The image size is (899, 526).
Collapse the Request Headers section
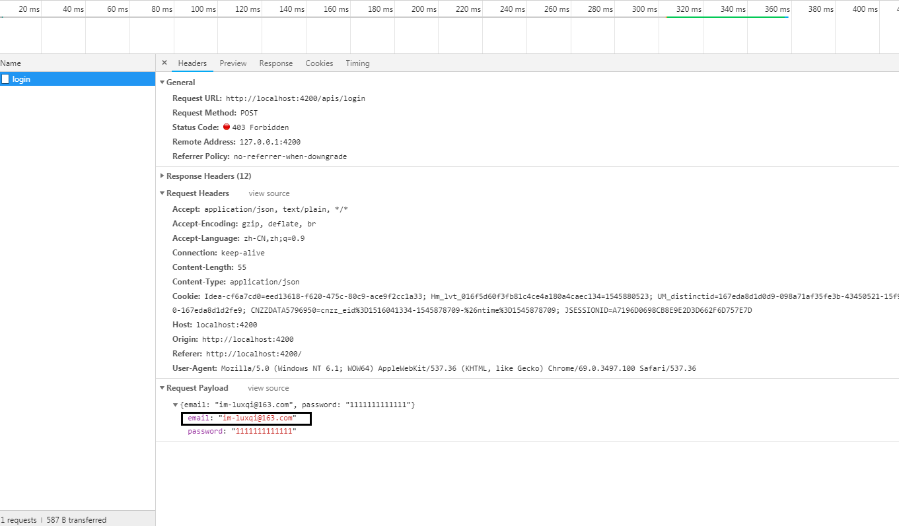coord(162,193)
